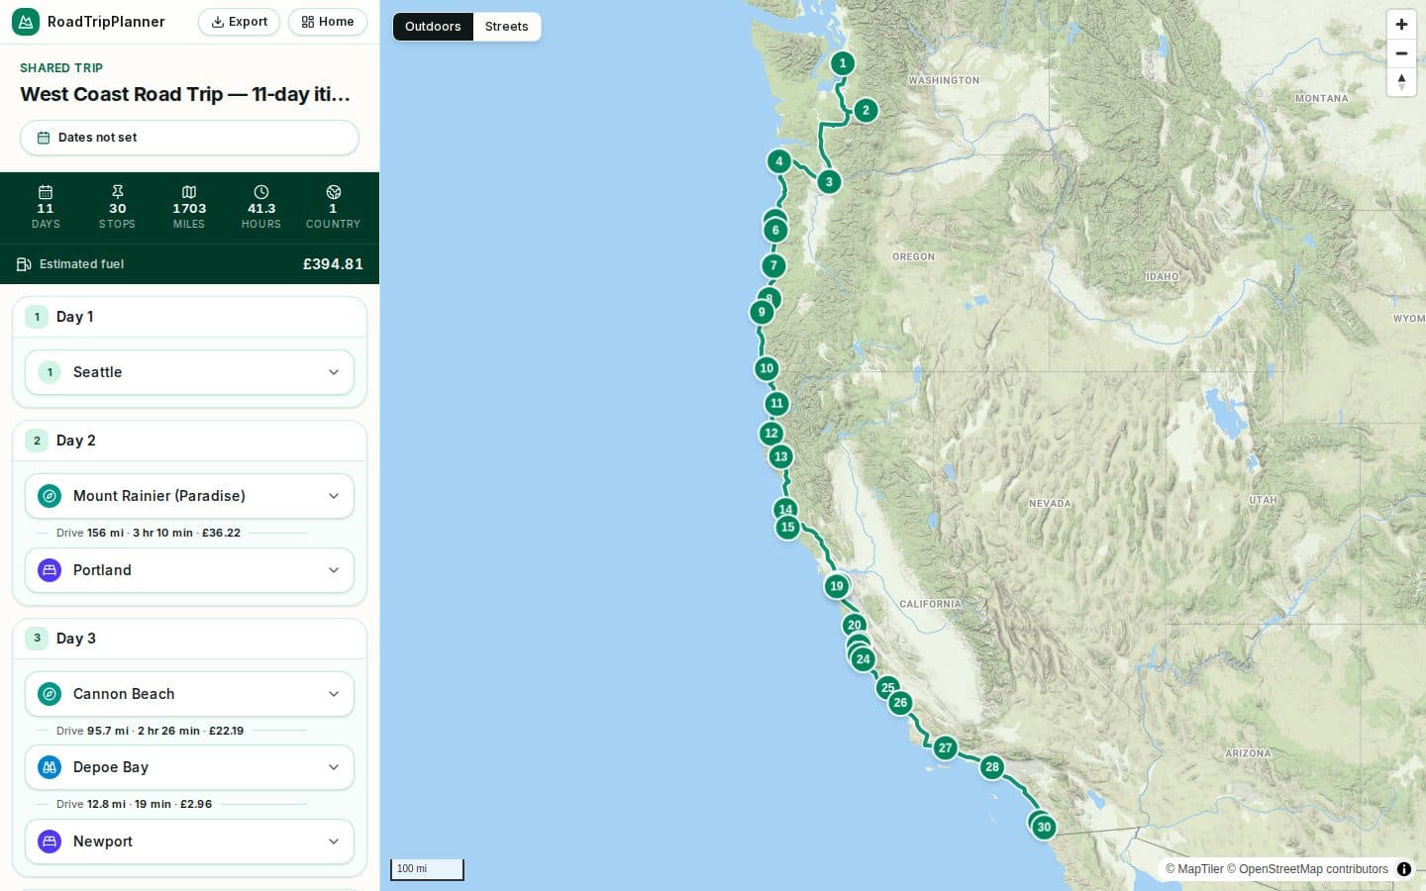Select the Day 2 header
The height and width of the screenshot is (891, 1426).
189,441
